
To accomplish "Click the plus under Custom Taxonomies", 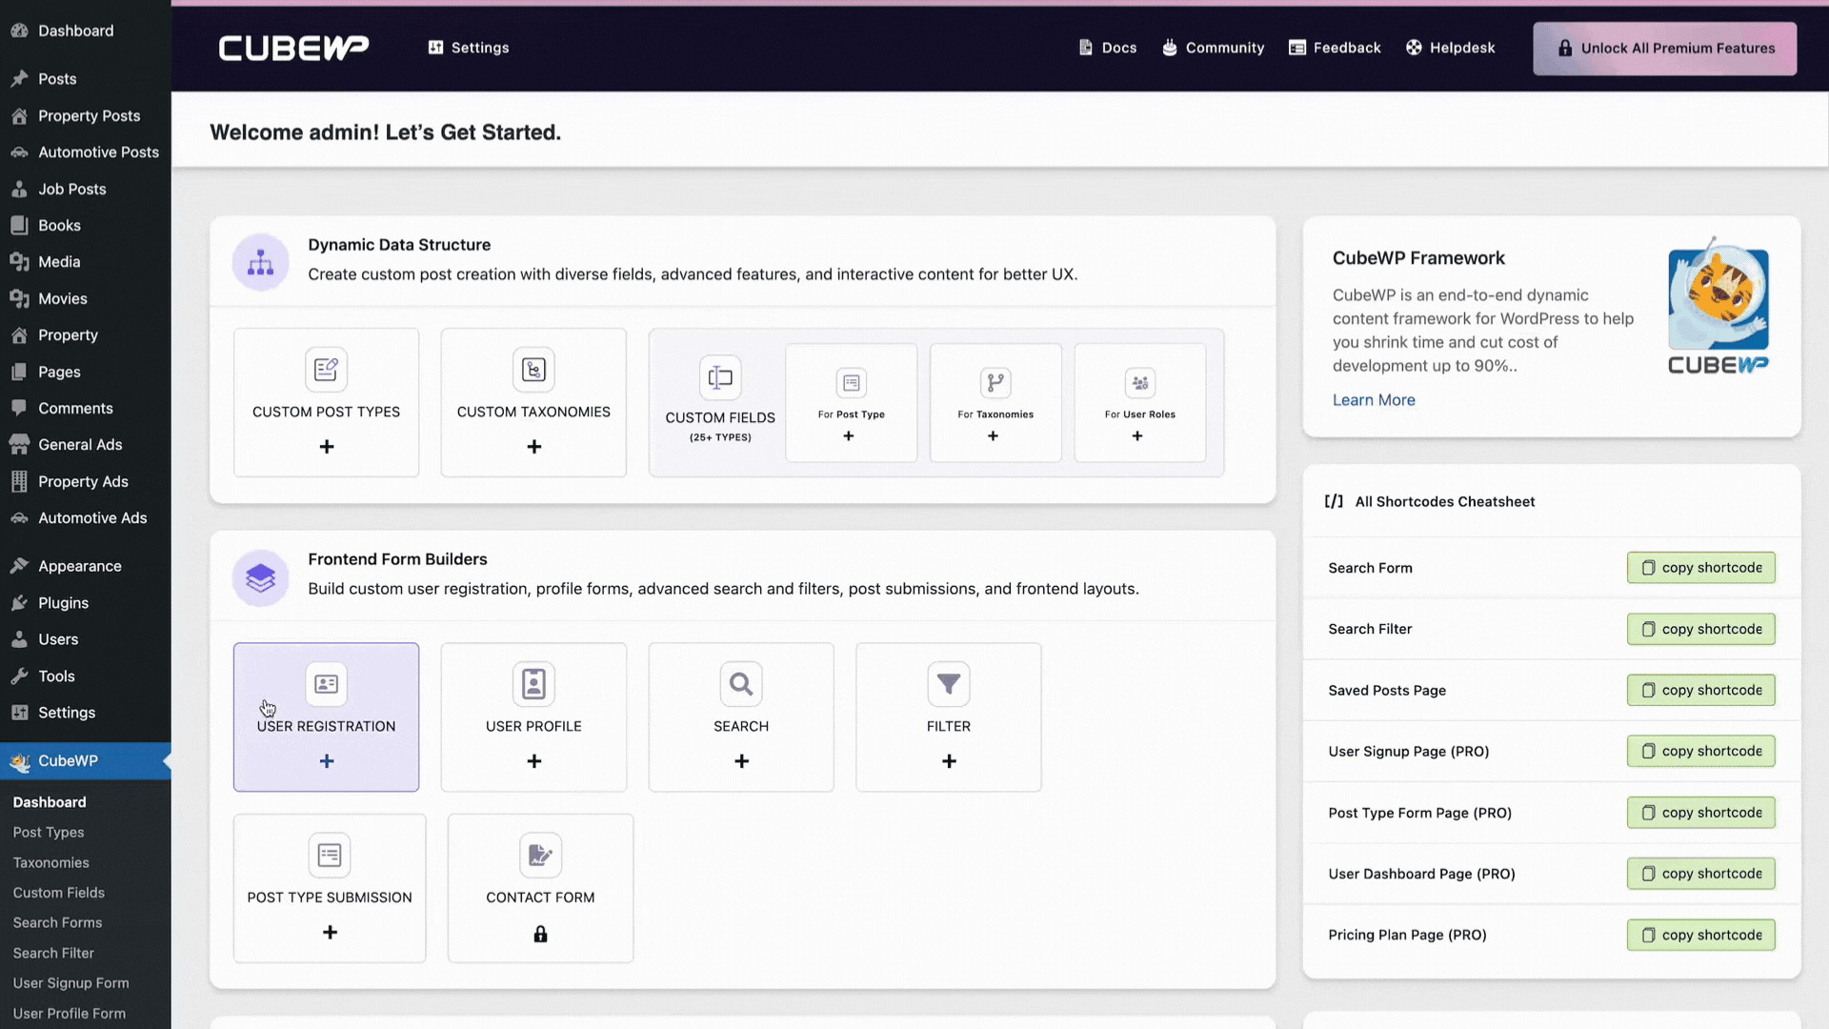I will [x=534, y=447].
